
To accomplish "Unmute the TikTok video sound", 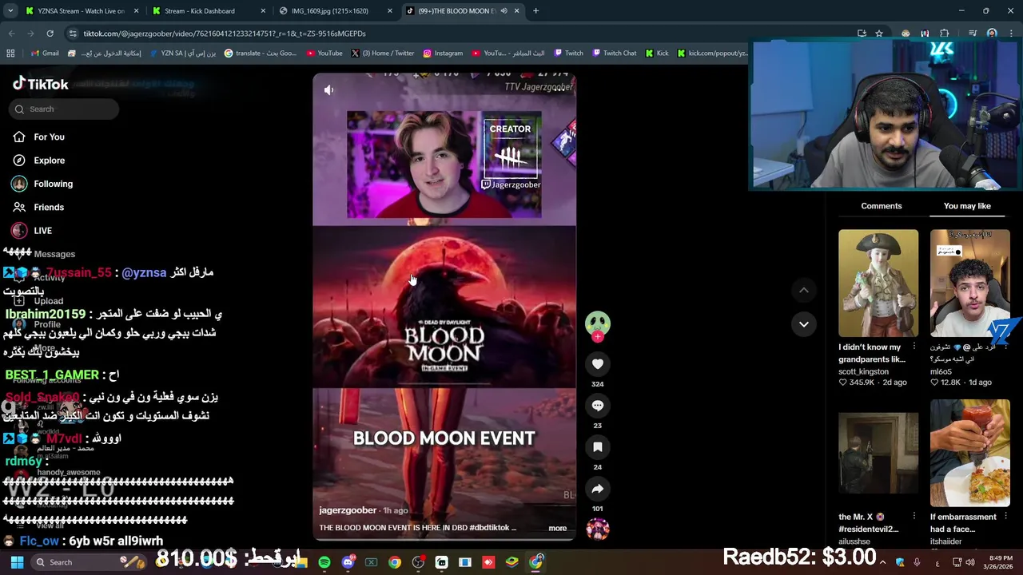I will pos(328,90).
